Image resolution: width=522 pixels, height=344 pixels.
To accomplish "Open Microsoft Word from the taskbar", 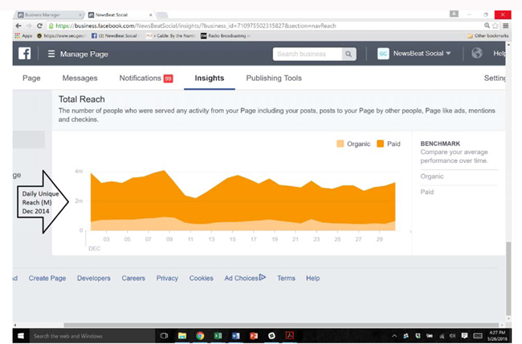I will point(236,335).
